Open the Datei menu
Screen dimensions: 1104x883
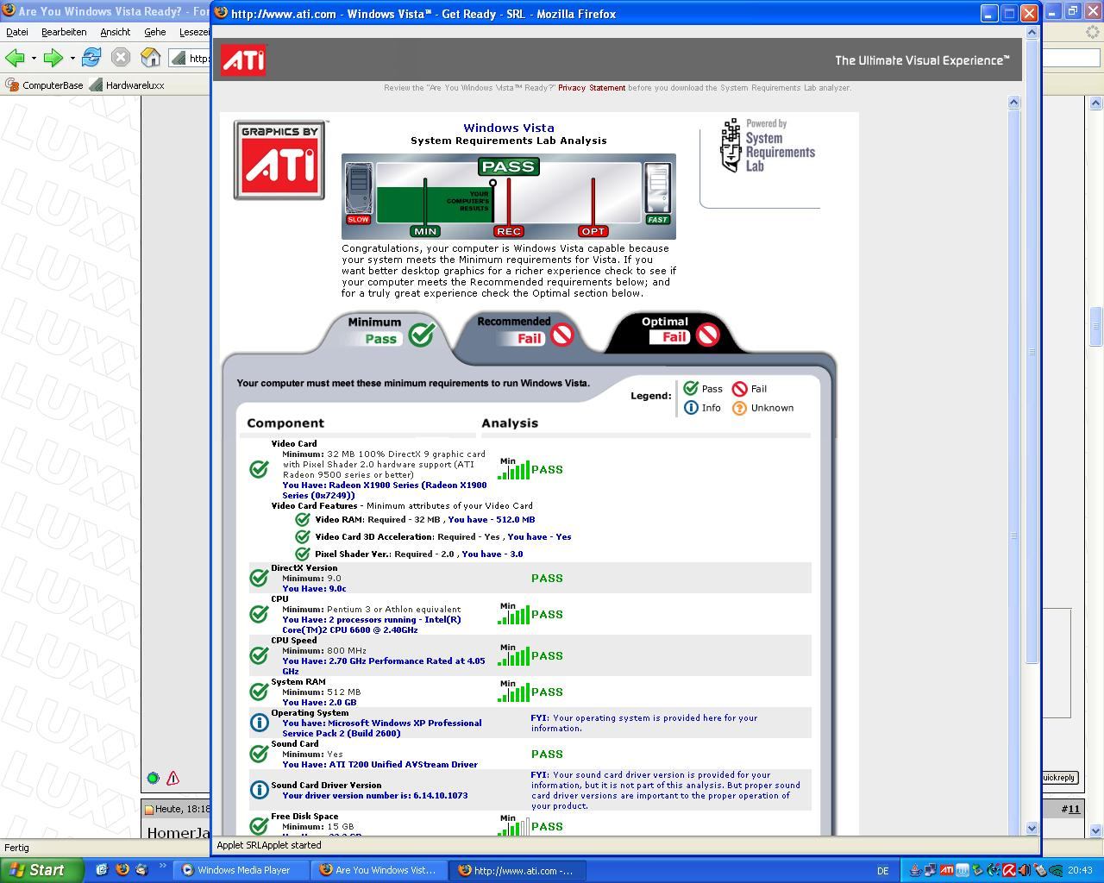pyautogui.click(x=17, y=32)
